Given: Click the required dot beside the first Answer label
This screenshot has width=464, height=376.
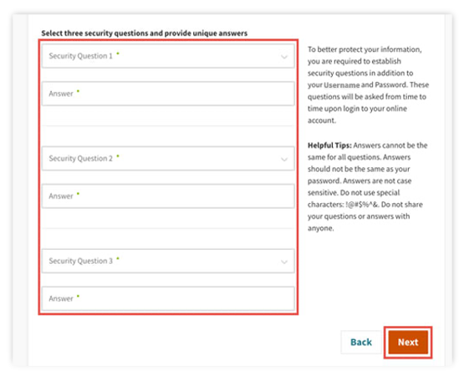Looking at the screenshot, I should click(78, 91).
